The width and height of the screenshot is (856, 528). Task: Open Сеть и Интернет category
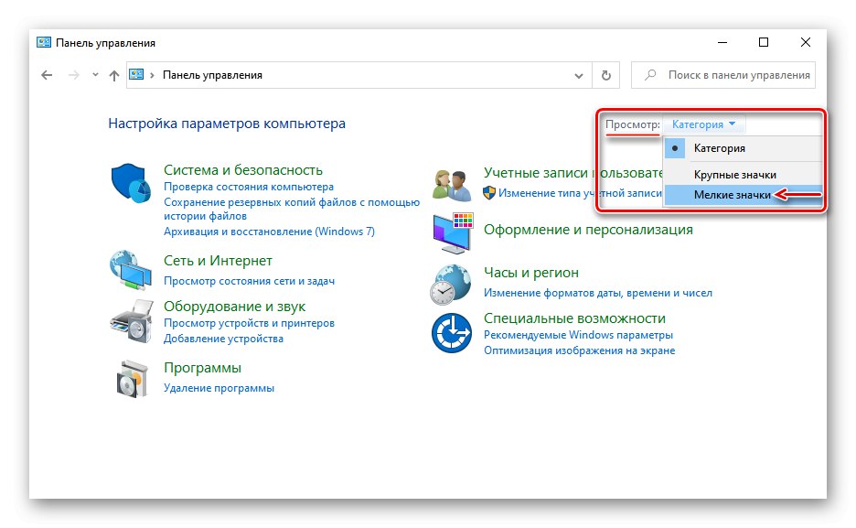point(218,261)
